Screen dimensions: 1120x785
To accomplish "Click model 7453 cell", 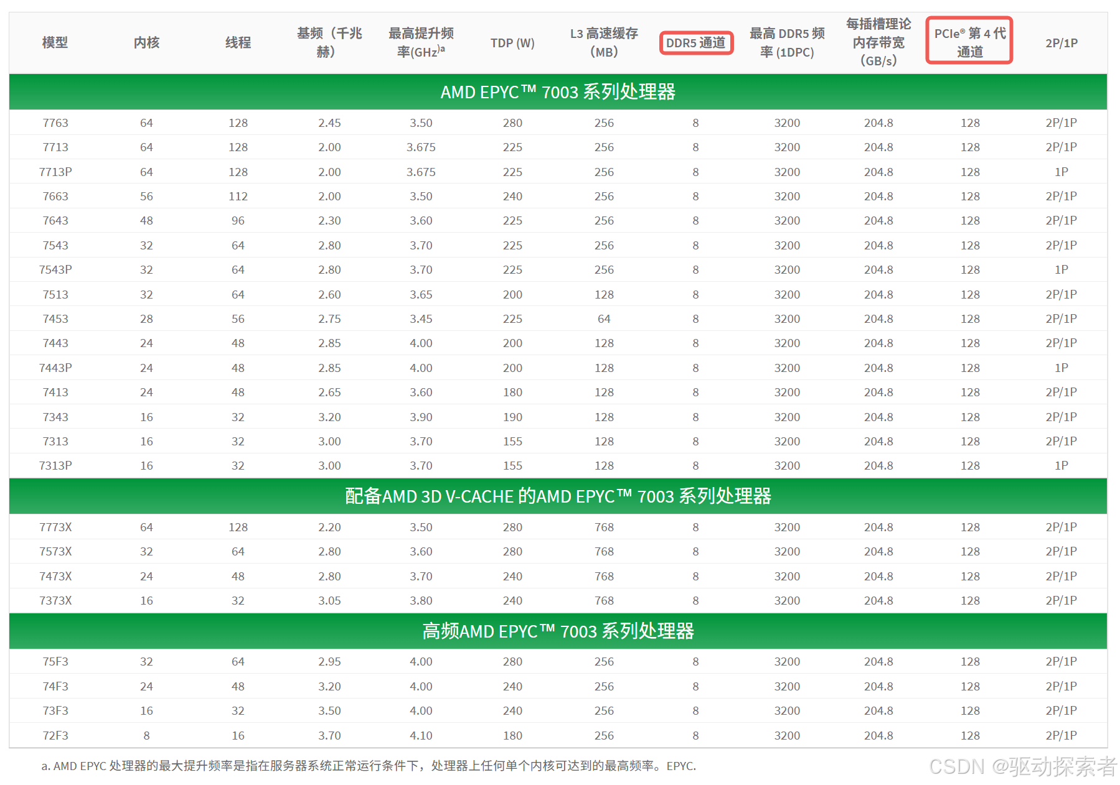I will click(x=55, y=319).
